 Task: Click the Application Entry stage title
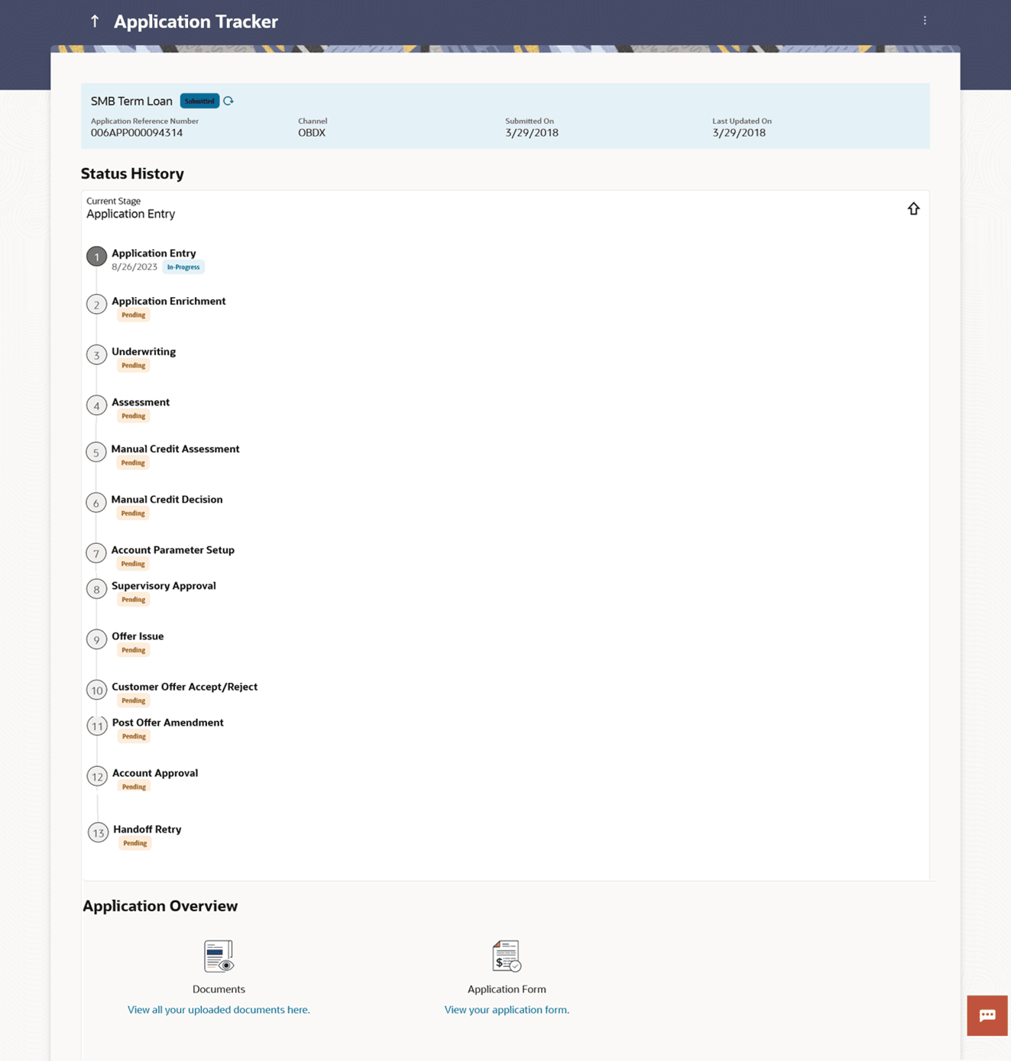pyautogui.click(x=154, y=253)
